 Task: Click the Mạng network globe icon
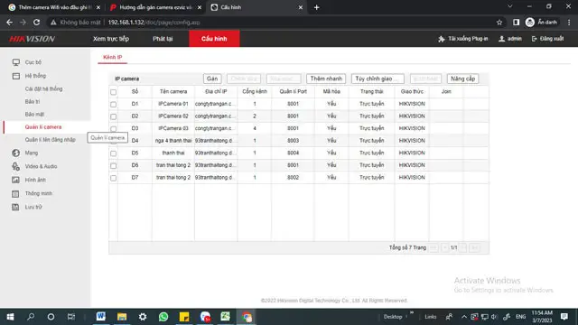[16, 153]
